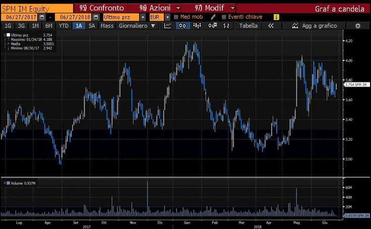Select the line chart type icon
Viewport: 371px width, 229px height.
(167, 26)
